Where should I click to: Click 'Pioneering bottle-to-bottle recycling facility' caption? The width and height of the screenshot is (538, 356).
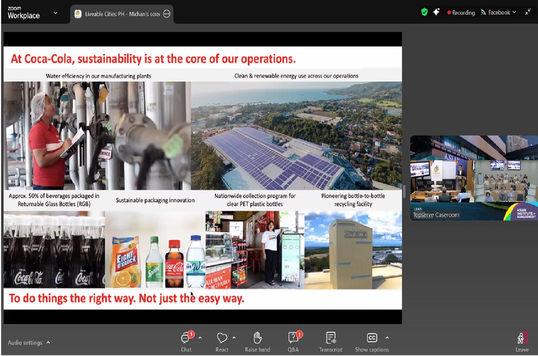(x=353, y=200)
